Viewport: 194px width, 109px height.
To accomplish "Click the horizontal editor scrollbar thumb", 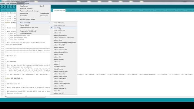I will 26,97.
